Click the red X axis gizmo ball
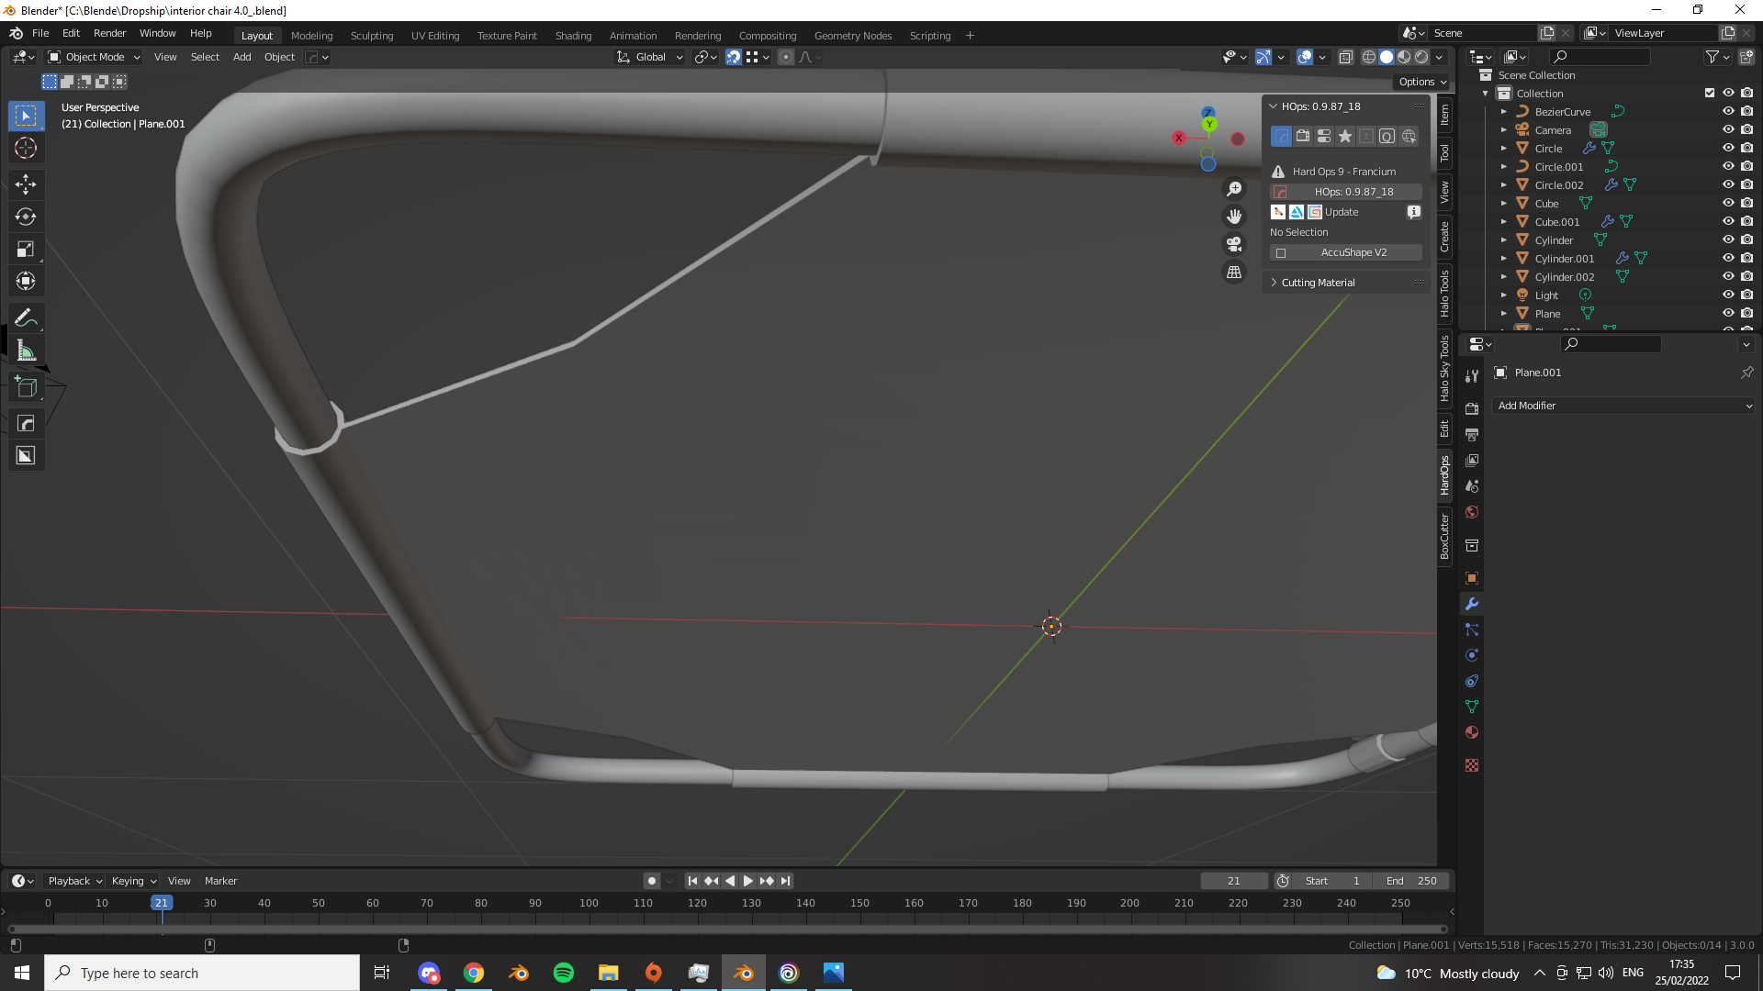Screen dimensions: 1763x991 coord(1179,138)
